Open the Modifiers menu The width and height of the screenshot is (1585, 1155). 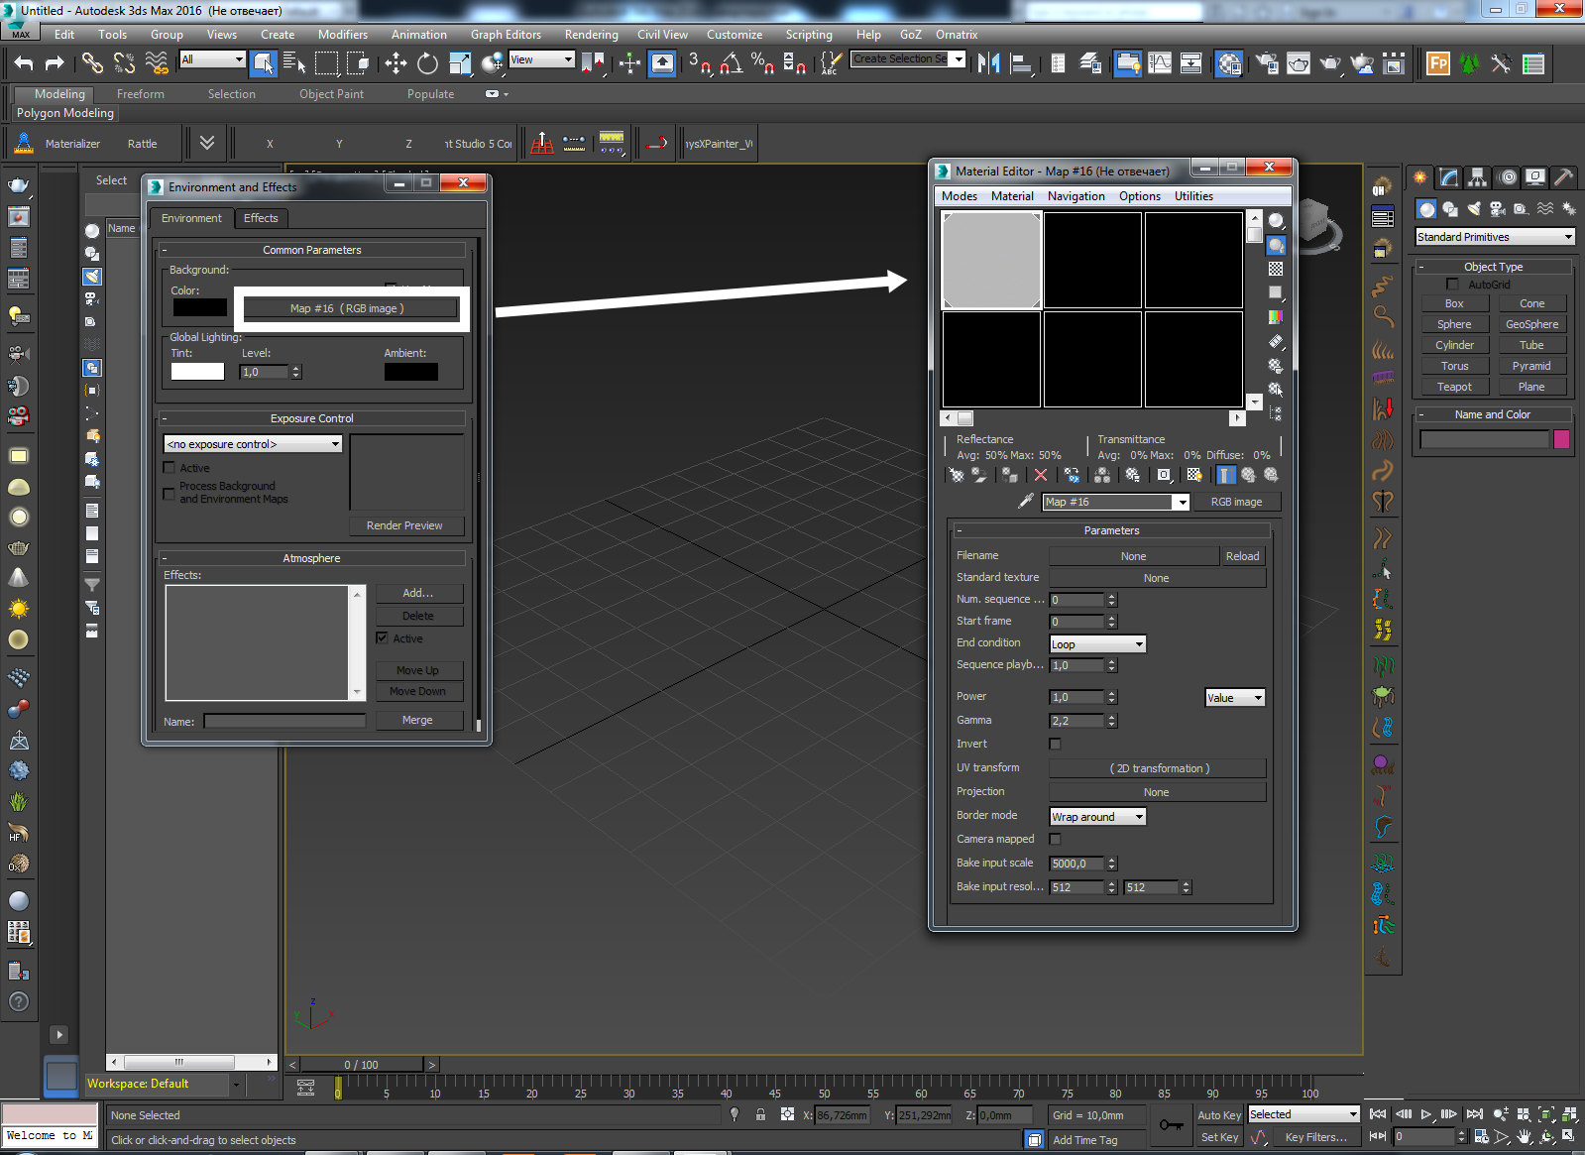343,35
